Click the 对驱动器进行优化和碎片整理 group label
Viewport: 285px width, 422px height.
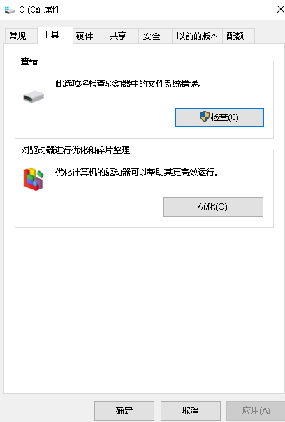pos(75,150)
